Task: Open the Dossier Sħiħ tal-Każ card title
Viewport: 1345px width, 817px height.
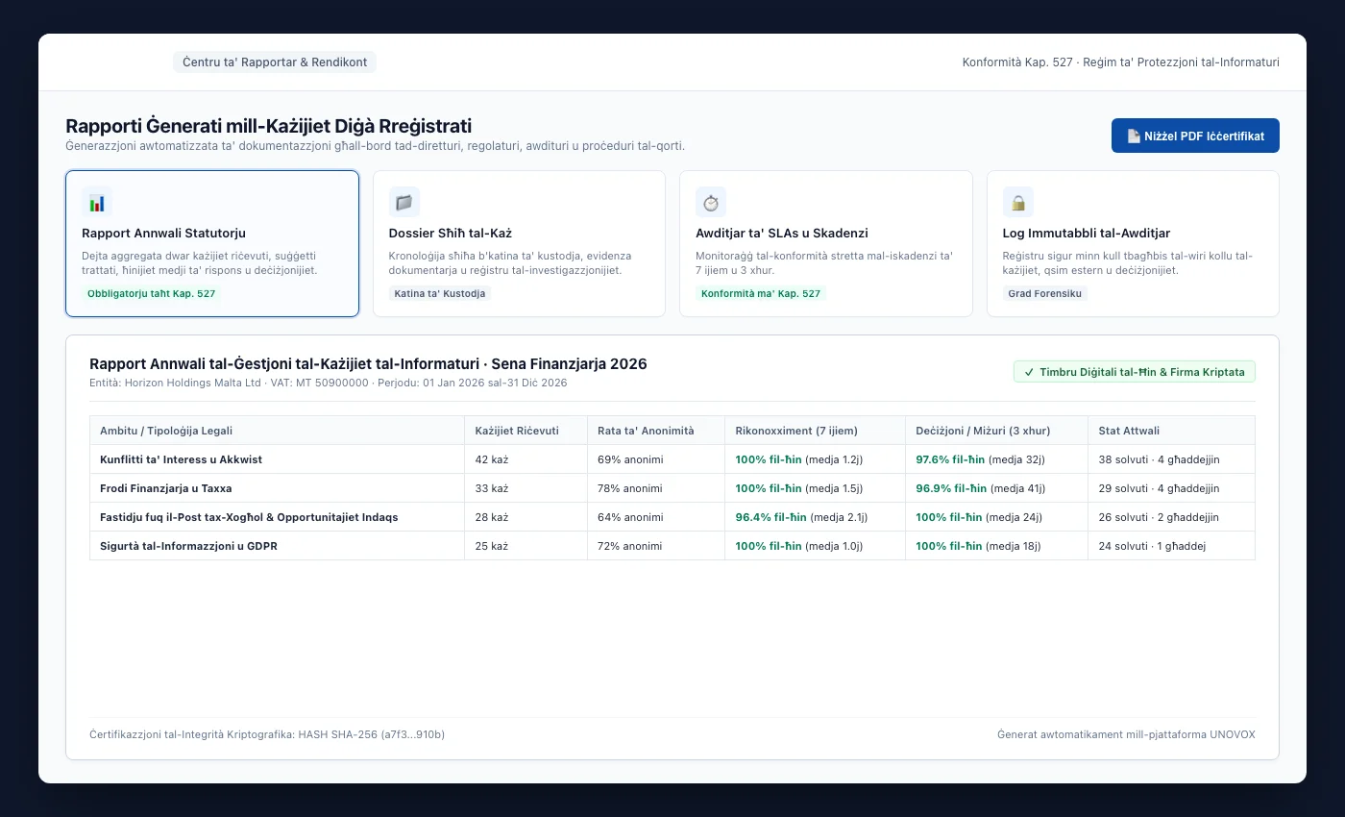Action: pyautogui.click(x=451, y=234)
